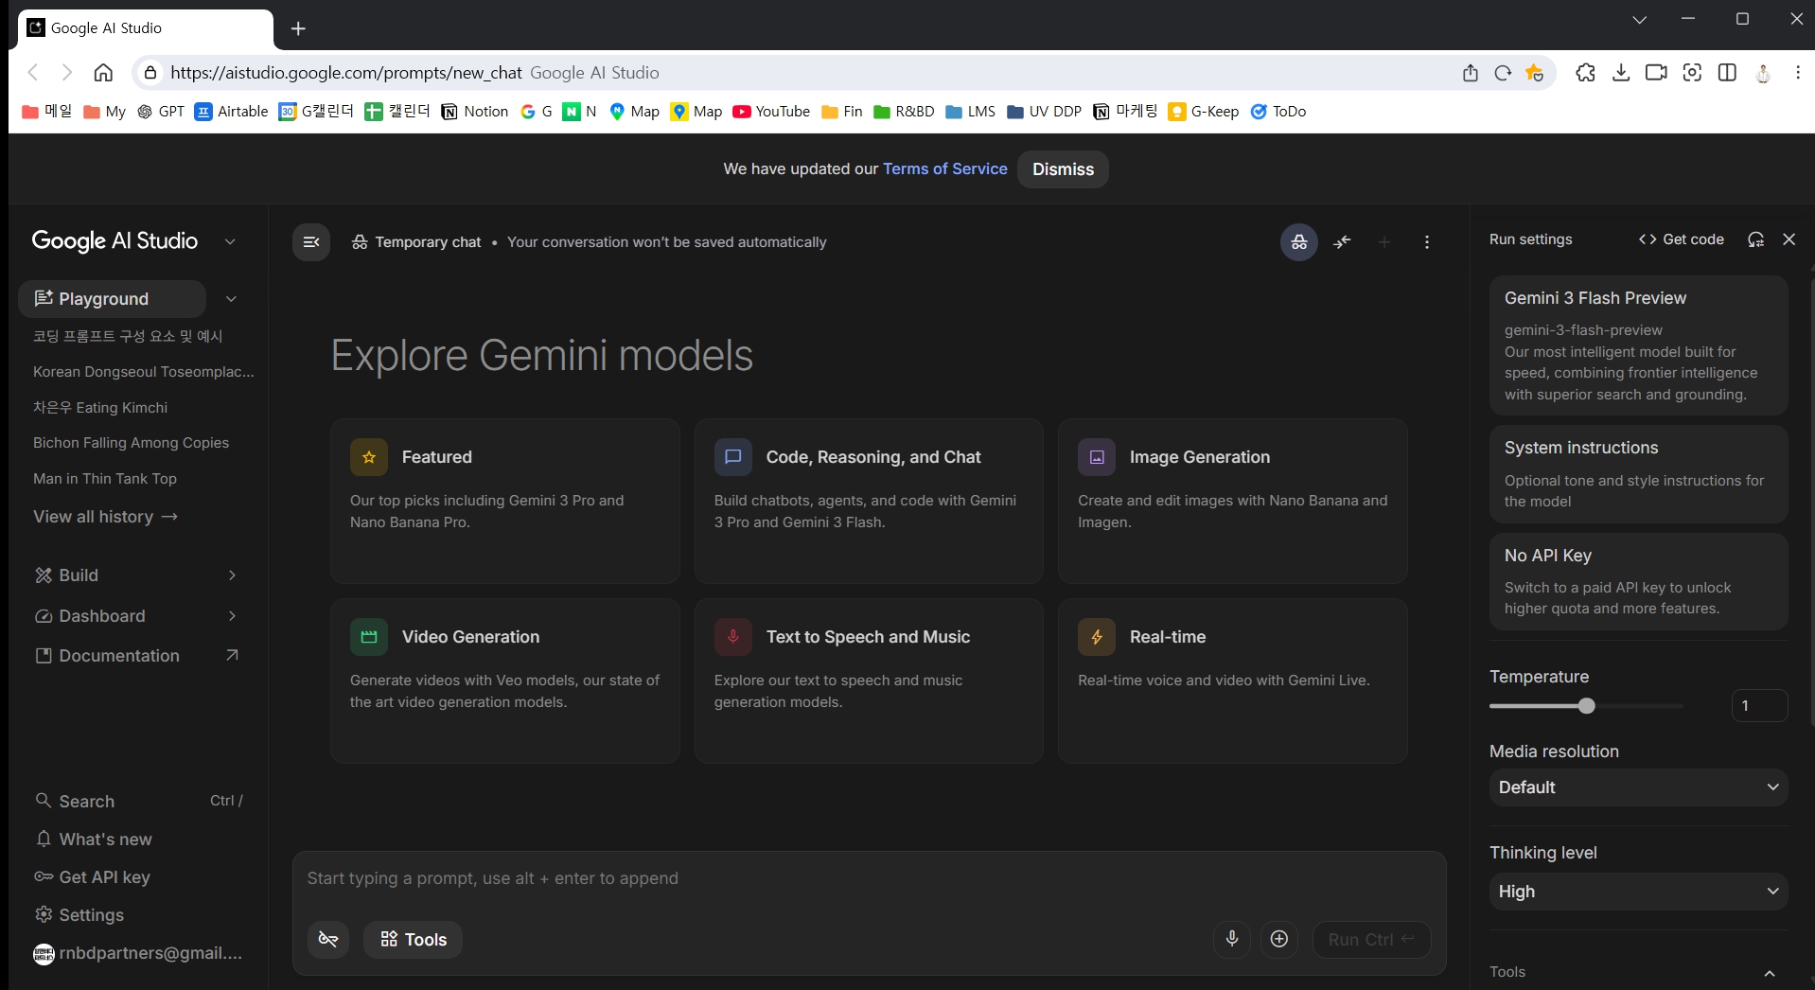Image resolution: width=1815 pixels, height=990 pixels.
Task: Open the Thinking level High dropdown
Action: pos(1638,892)
